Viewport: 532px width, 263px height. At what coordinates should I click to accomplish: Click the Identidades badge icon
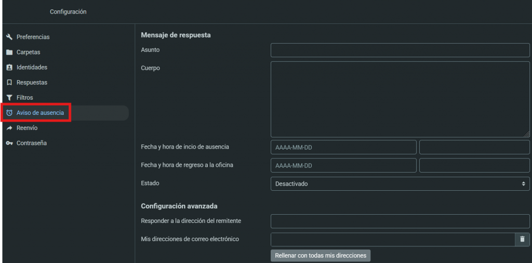coord(9,68)
